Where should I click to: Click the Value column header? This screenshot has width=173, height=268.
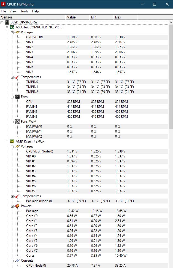click(77, 17)
